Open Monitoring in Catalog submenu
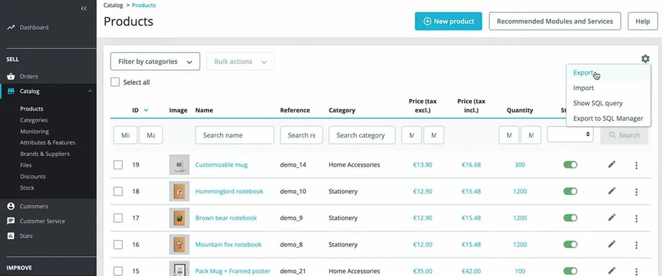Screen dimensions: 662x276 35,131
